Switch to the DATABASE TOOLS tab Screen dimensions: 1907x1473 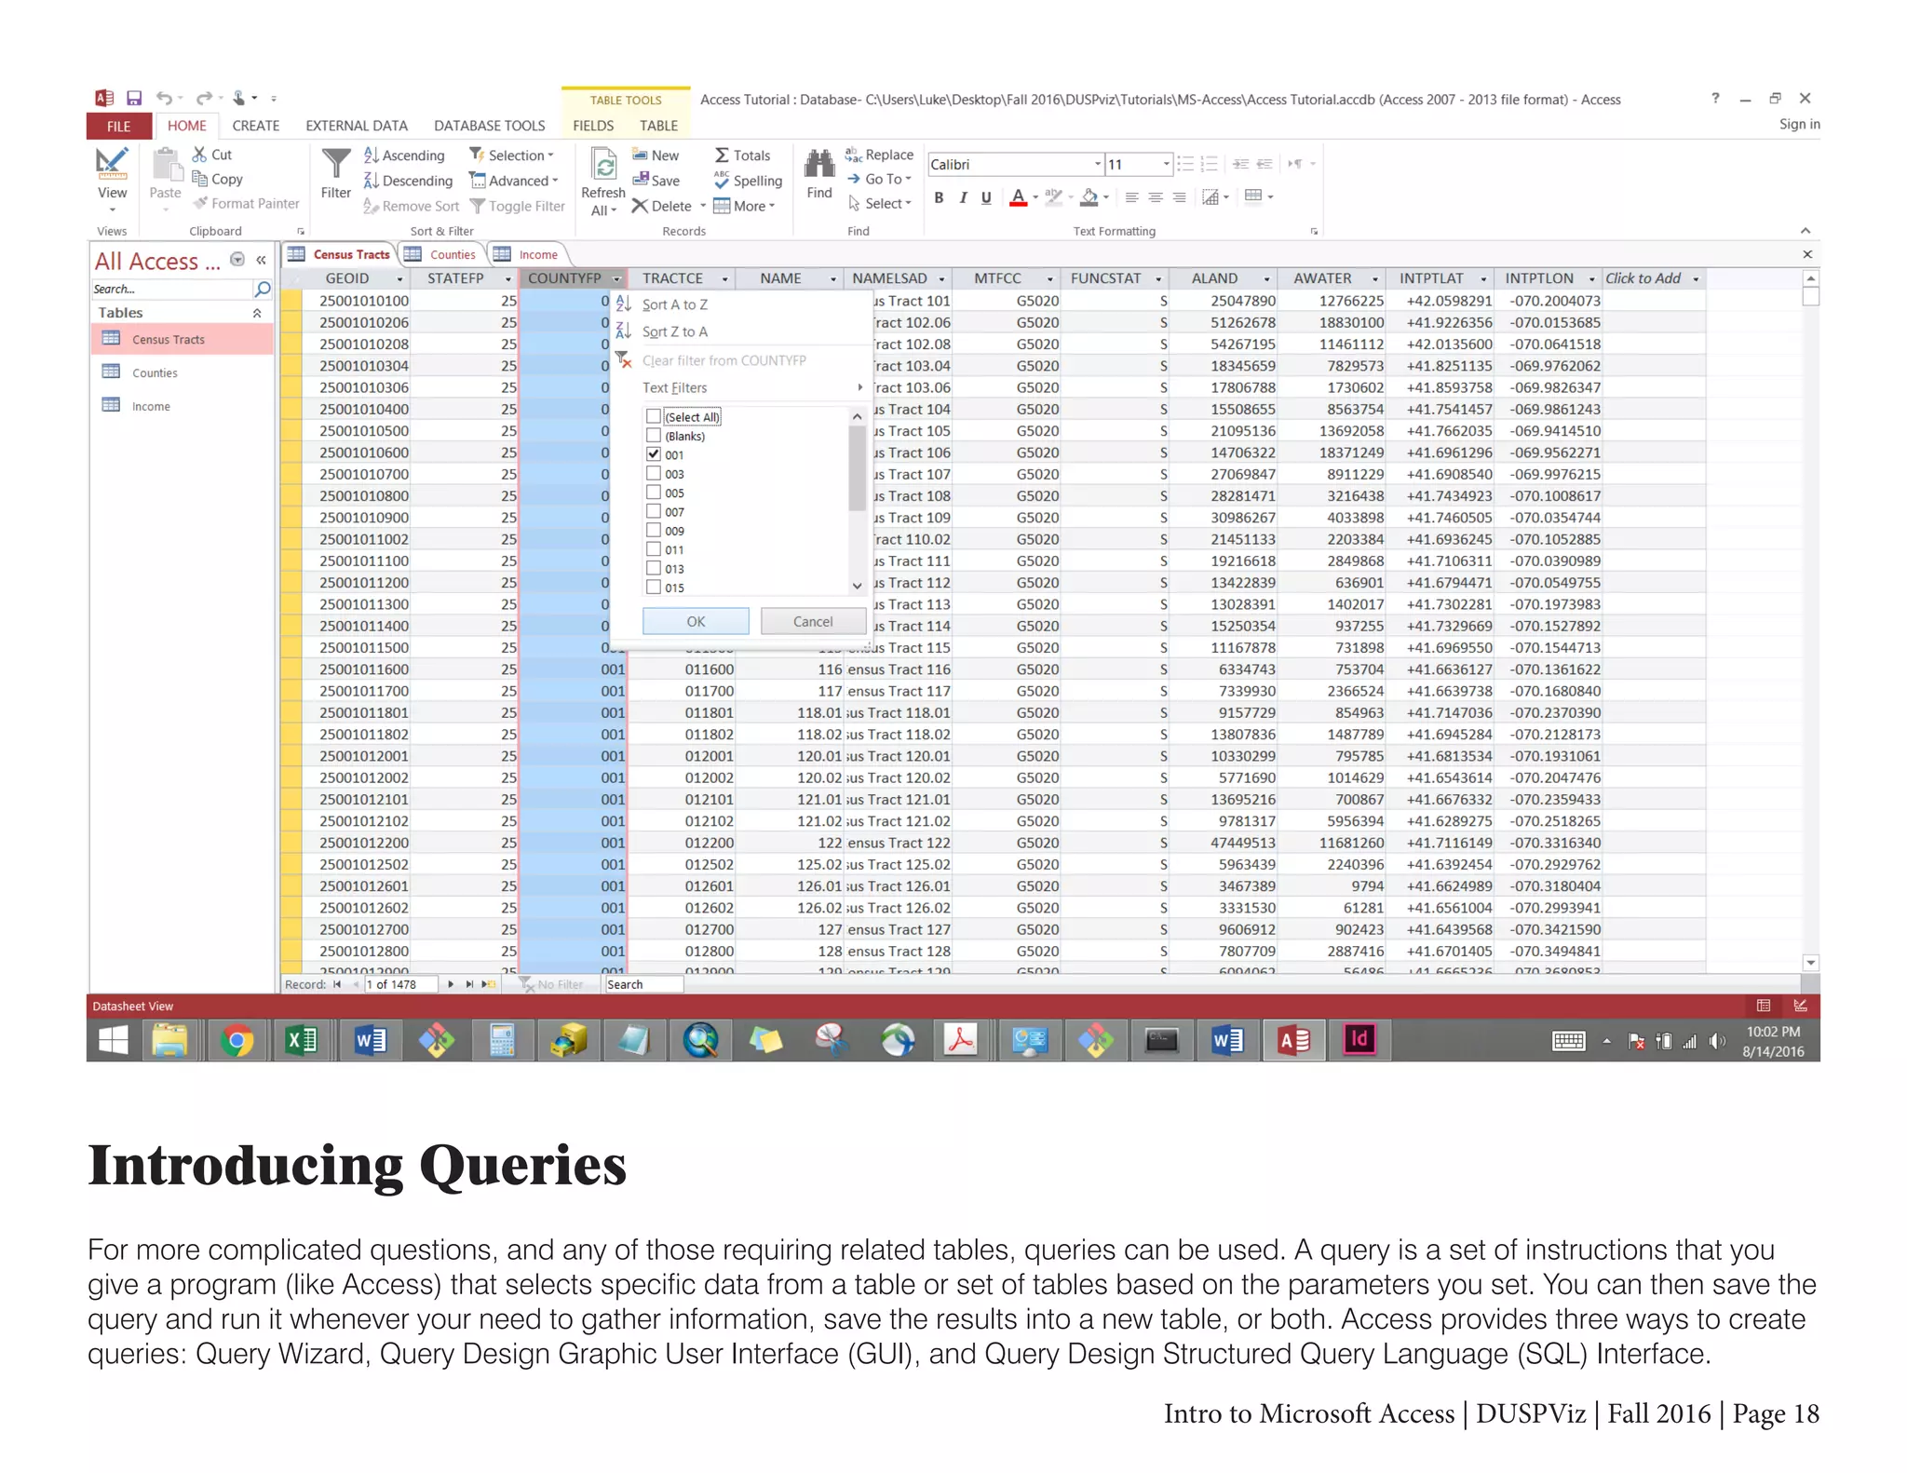point(490,126)
